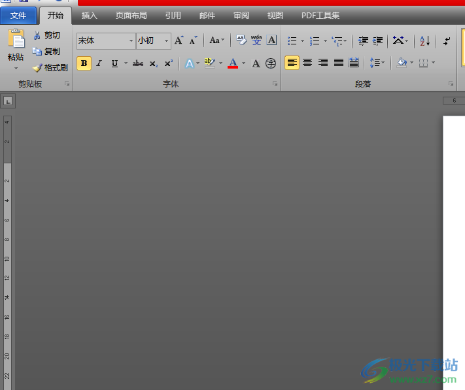
Task: Click the Shading paint bucket icon
Action: [402, 63]
